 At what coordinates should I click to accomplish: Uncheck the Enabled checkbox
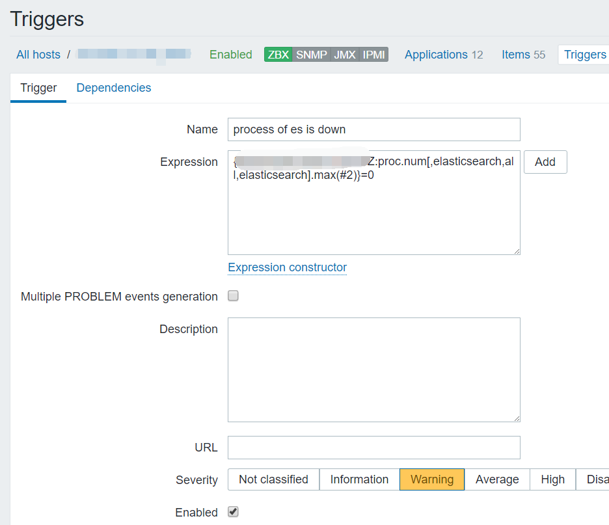[x=233, y=512]
